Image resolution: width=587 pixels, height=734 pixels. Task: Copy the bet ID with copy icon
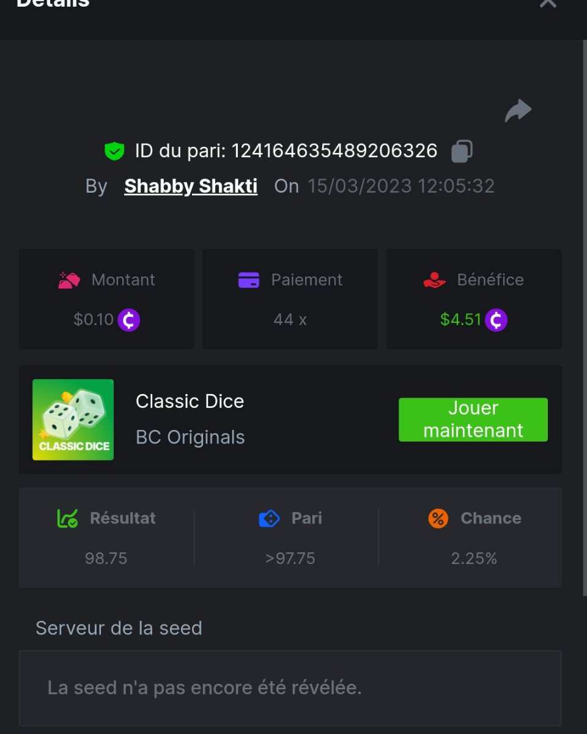point(462,151)
